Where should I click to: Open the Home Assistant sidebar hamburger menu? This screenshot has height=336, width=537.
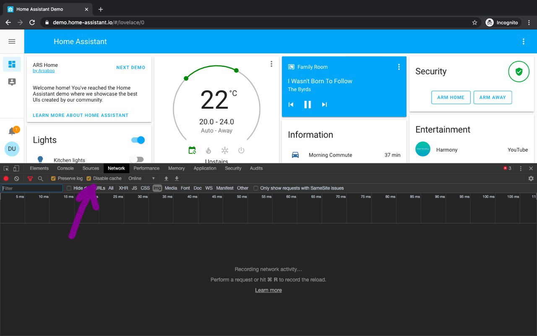pos(12,41)
